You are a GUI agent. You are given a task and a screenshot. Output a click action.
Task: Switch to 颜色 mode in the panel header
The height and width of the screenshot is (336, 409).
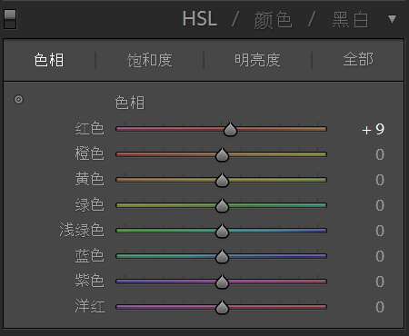pos(273,20)
